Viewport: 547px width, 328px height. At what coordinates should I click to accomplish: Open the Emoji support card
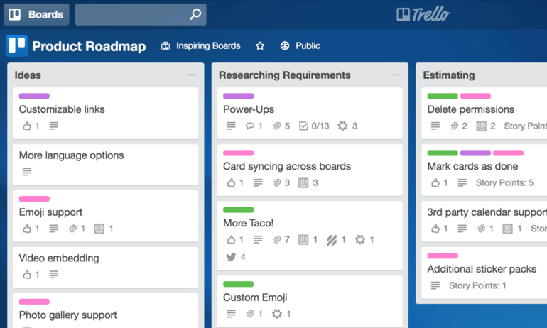point(106,216)
